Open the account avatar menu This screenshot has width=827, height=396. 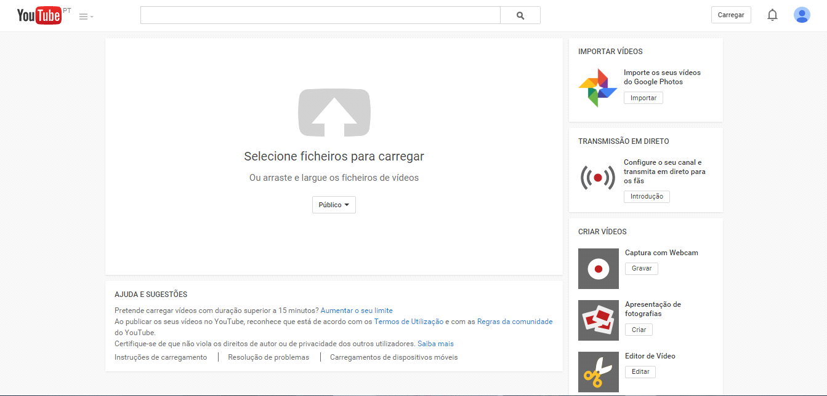[802, 15]
